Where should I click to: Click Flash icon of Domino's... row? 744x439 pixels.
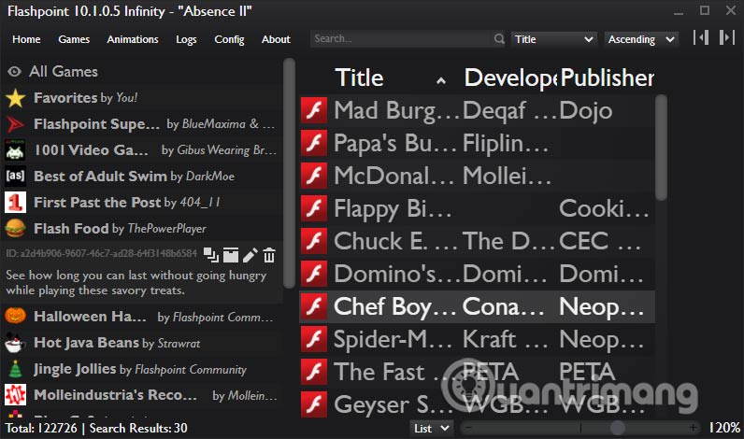314,274
